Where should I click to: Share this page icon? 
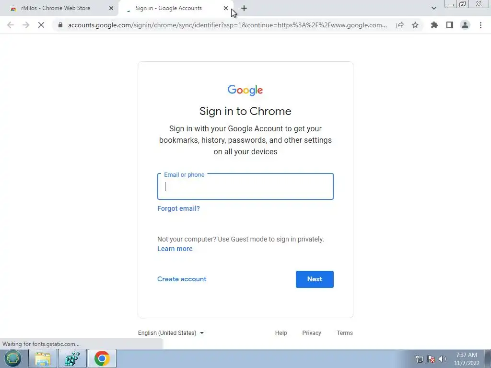[x=400, y=25]
